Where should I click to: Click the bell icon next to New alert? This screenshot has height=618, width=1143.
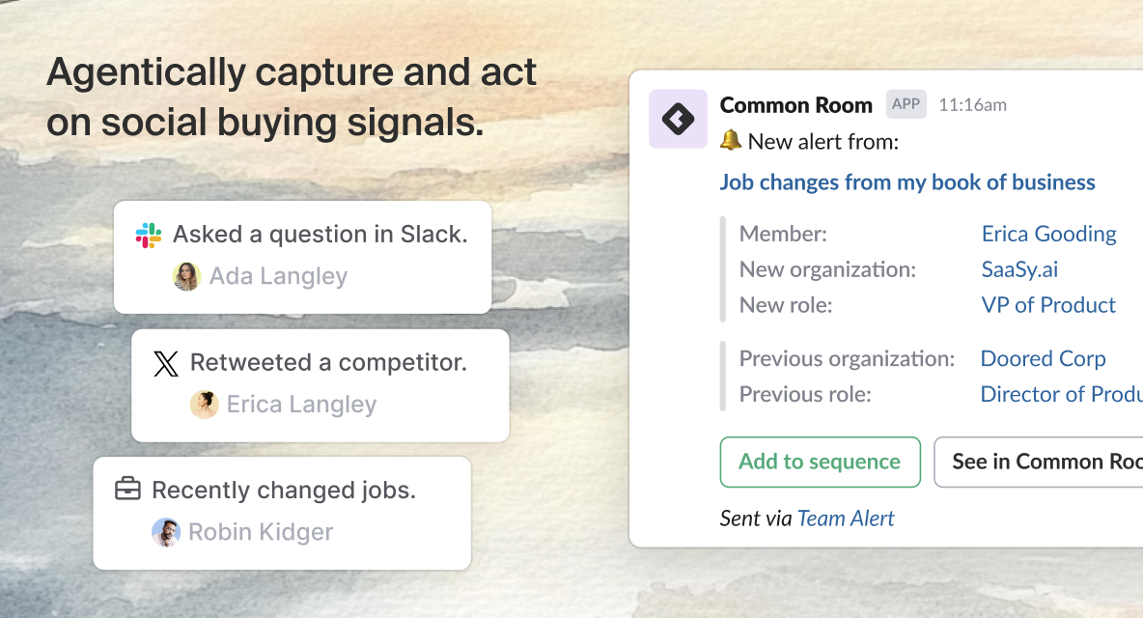pos(731,140)
